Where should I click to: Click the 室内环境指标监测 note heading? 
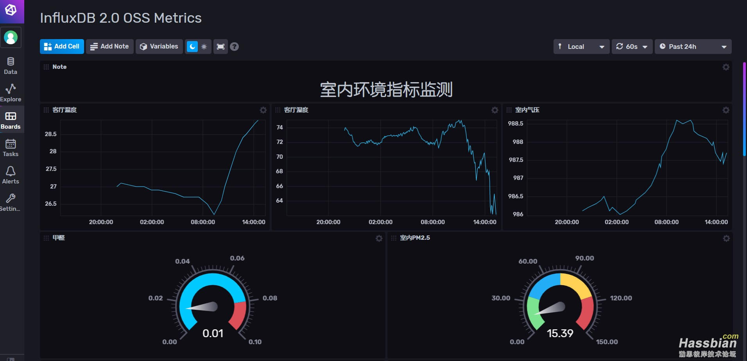pyautogui.click(x=386, y=90)
